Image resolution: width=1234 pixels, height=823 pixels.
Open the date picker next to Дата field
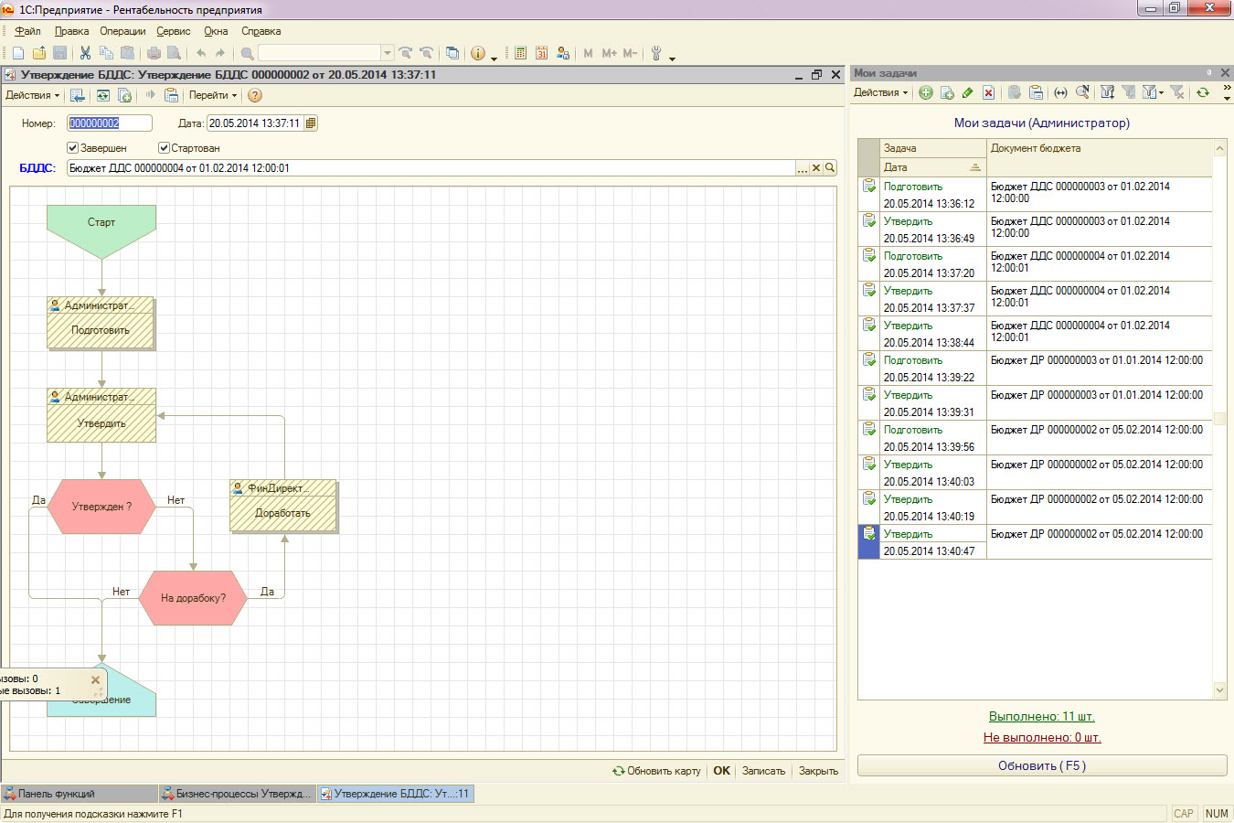pos(311,123)
